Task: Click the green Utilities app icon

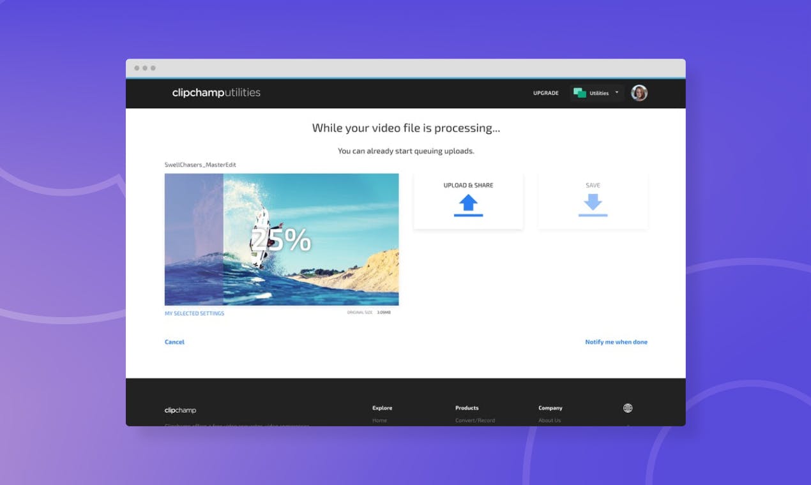Action: point(580,93)
